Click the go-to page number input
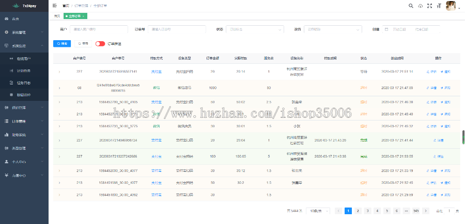 coord(450,211)
